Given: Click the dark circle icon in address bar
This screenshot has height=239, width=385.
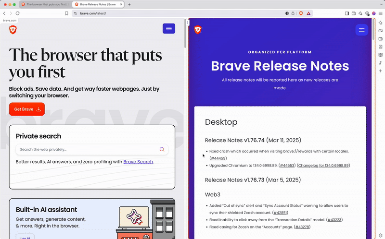Looking at the screenshot, I should (x=287, y=13).
